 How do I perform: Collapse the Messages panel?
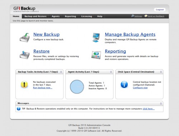pos(161,104)
